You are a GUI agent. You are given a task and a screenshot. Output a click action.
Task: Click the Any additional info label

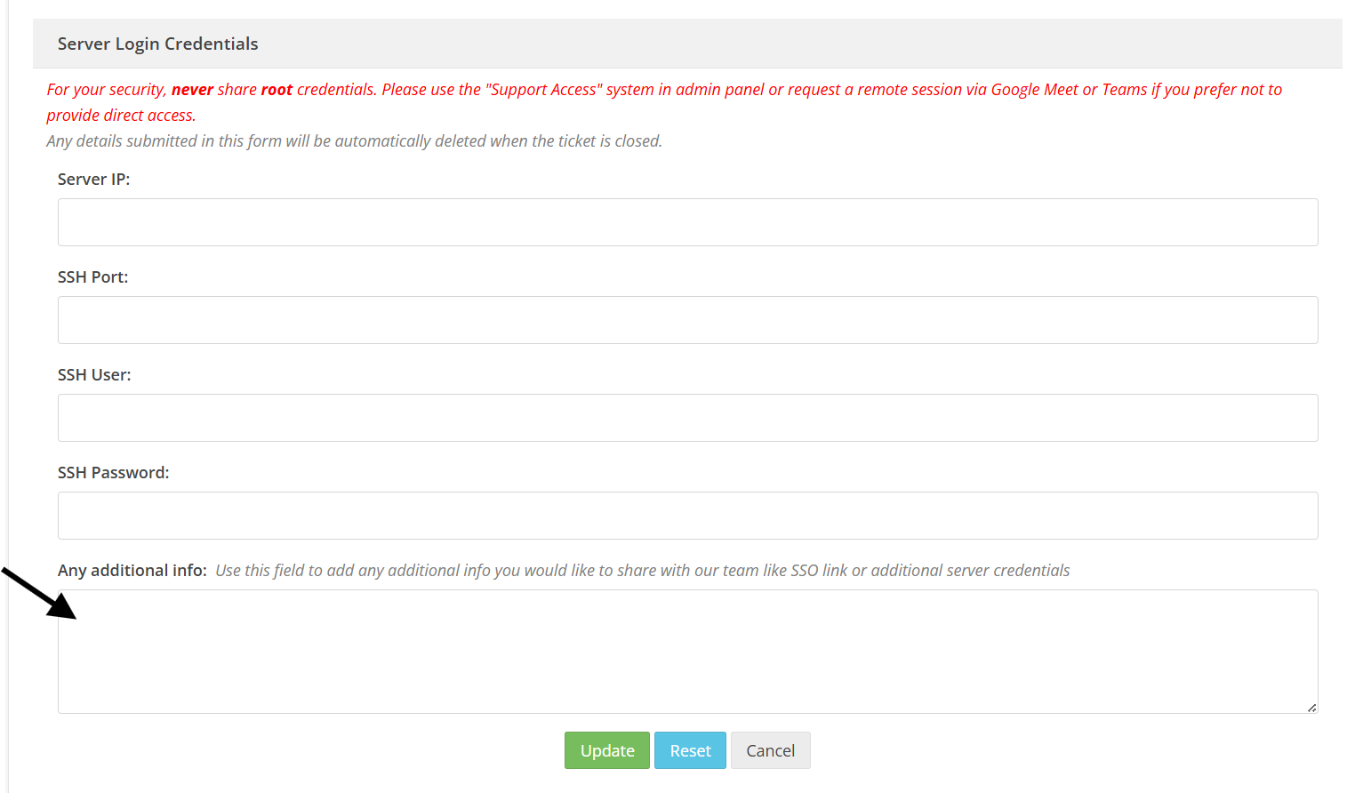[x=132, y=570]
